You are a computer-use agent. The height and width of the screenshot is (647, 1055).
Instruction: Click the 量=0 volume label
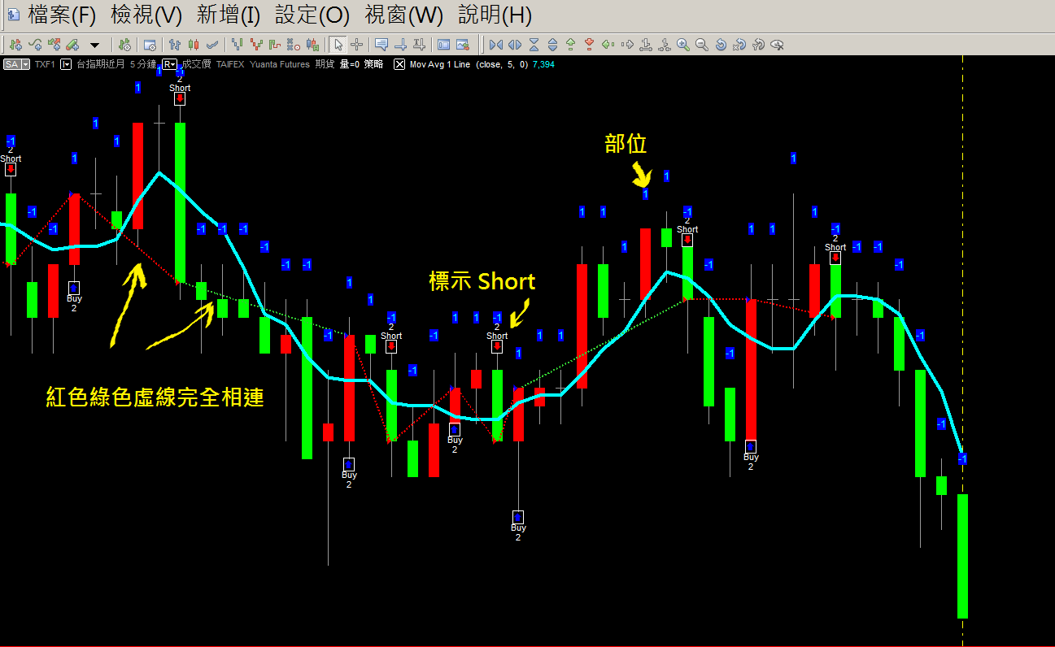click(x=349, y=64)
